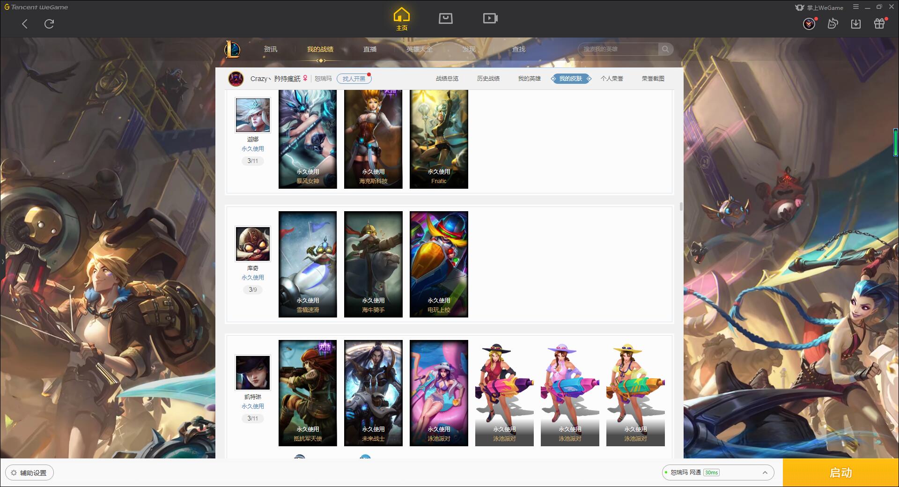Switch to 荣誉截图 sub-tab
The height and width of the screenshot is (487, 899).
tap(653, 79)
